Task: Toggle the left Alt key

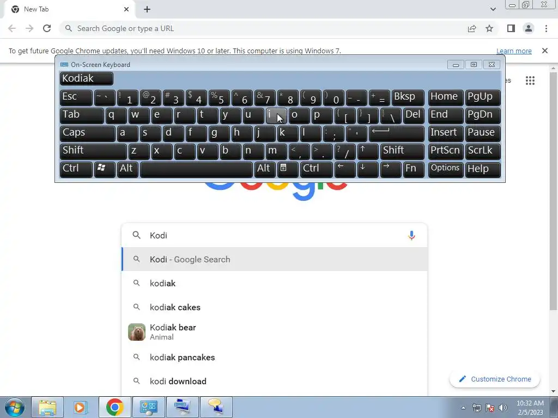Action: tap(128, 169)
